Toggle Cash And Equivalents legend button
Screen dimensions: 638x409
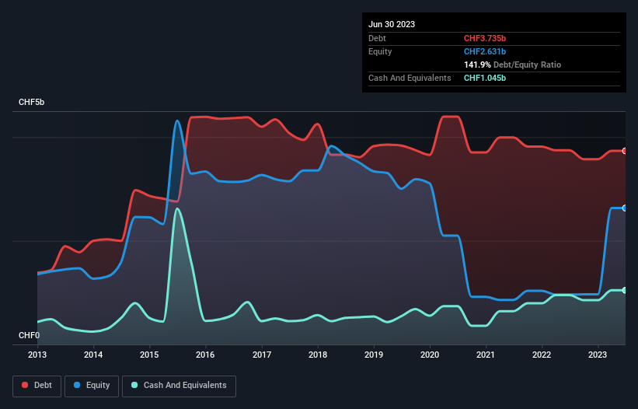coord(179,386)
